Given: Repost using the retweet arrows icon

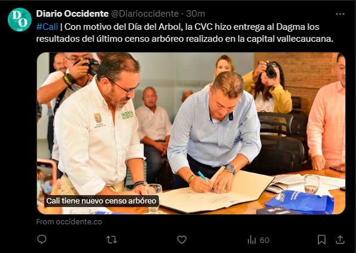Looking at the screenshot, I should (112, 240).
